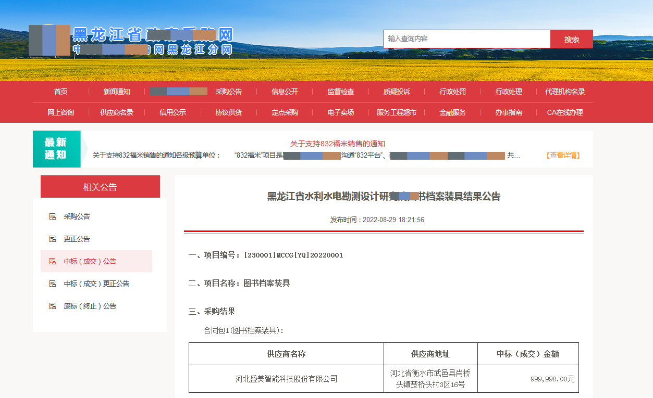Select 废标（终止）公告 in sidebar list

pyautogui.click(x=90, y=306)
